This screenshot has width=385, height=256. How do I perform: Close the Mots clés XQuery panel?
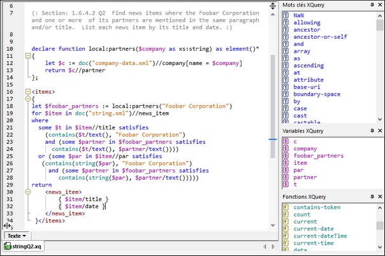[x=380, y=5]
